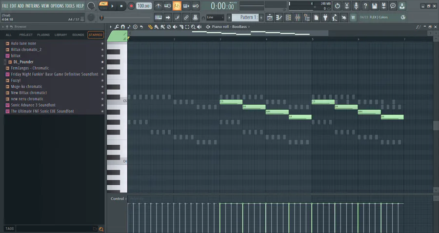Click the Typing keyboard to piano icon

coord(158,18)
